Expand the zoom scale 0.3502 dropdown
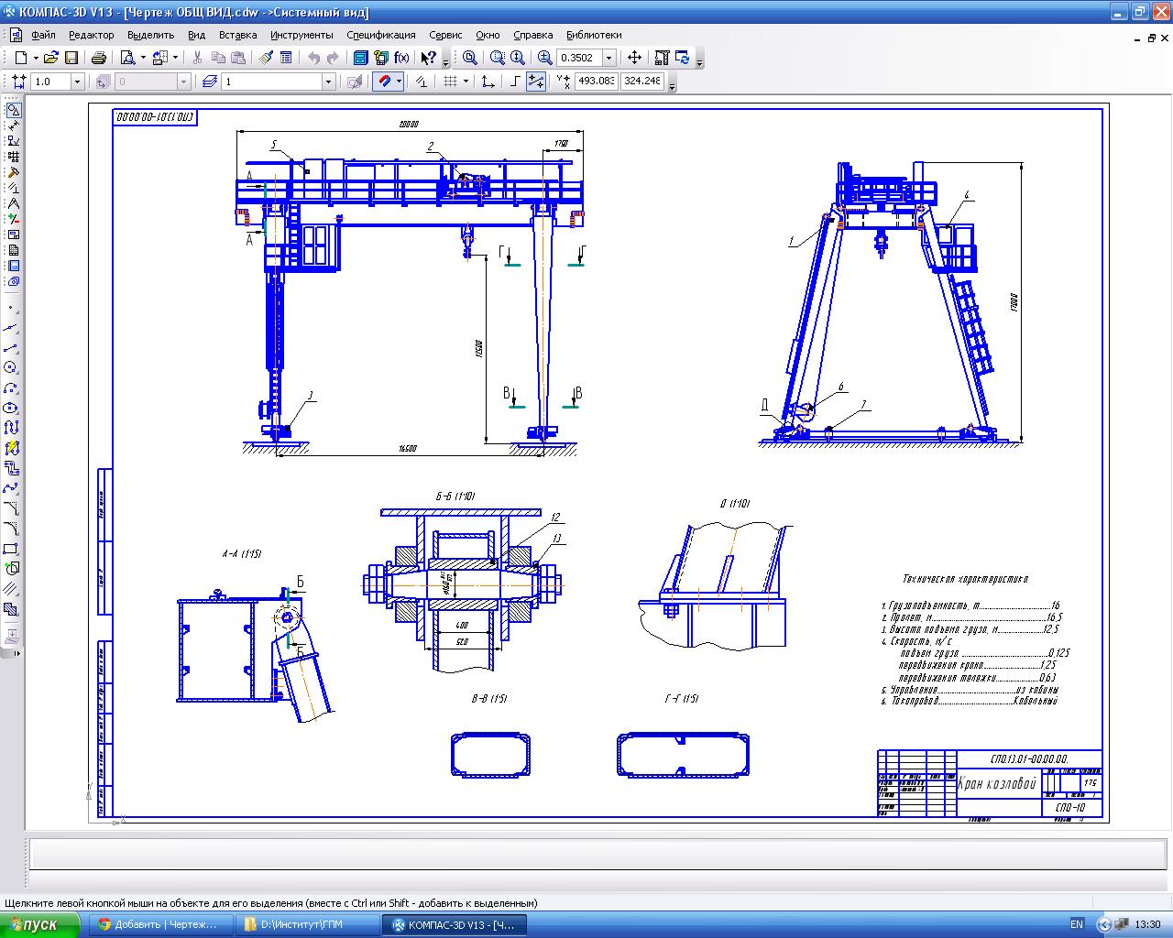 (608, 58)
